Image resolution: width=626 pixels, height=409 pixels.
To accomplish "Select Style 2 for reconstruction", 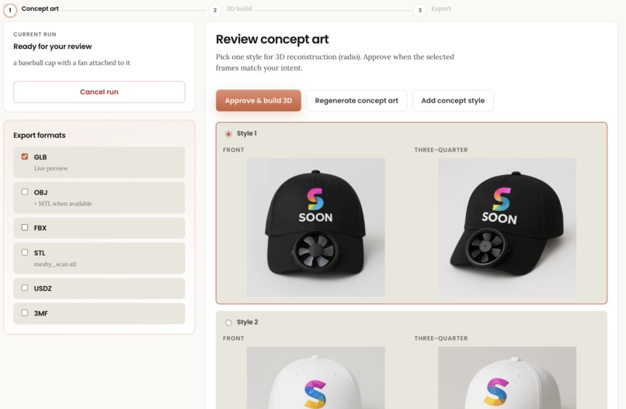I will point(228,323).
